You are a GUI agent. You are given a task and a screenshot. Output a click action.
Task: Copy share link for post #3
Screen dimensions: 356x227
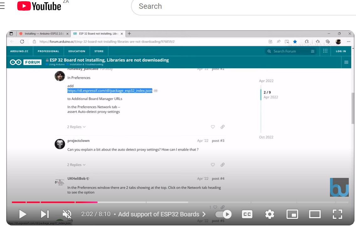pyautogui.click(x=222, y=165)
